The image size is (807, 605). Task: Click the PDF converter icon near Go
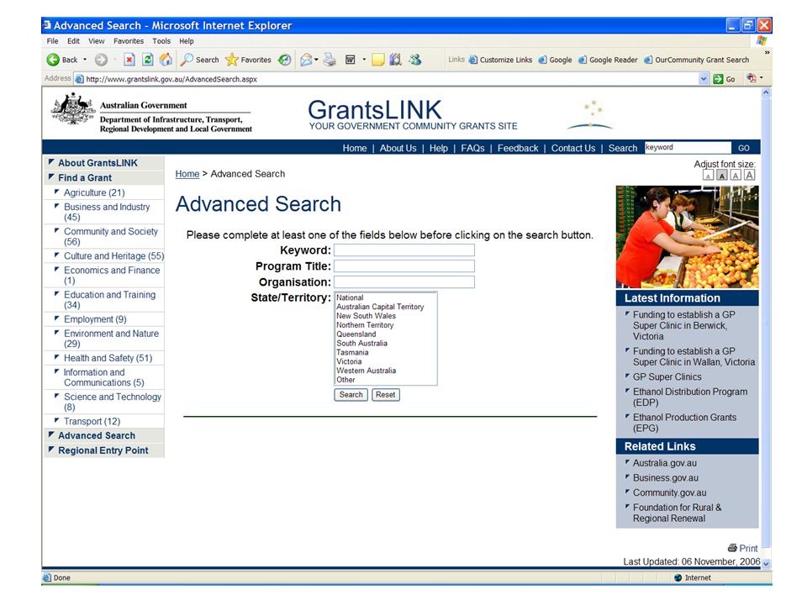coord(752,78)
